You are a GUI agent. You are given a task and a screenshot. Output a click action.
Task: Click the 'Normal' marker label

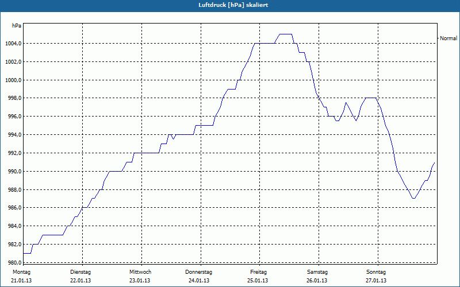pyautogui.click(x=448, y=38)
